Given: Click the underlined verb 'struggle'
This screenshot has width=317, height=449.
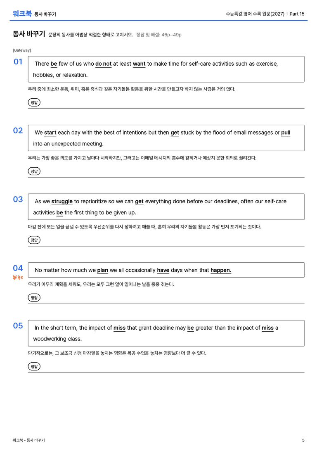Looking at the screenshot, I should pos(62,202).
